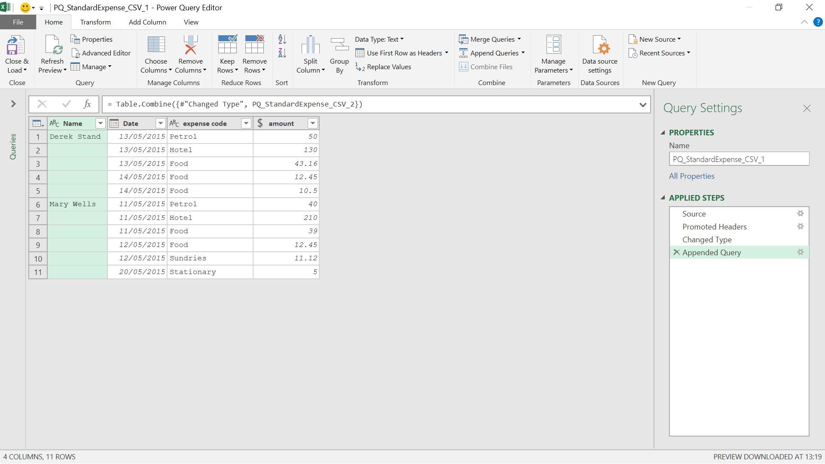Open the smiley feedback icon
The width and height of the screenshot is (825, 464).
click(x=25, y=7)
